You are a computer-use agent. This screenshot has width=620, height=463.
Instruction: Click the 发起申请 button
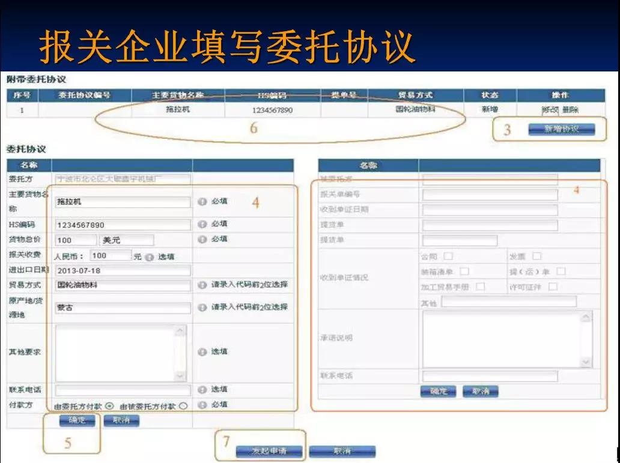[x=269, y=451]
